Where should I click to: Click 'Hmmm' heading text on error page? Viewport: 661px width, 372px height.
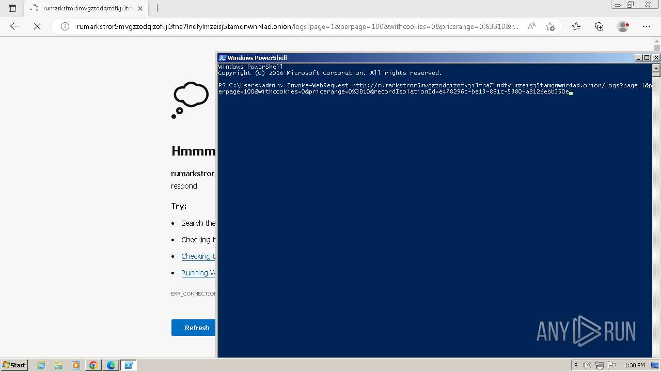coord(194,151)
